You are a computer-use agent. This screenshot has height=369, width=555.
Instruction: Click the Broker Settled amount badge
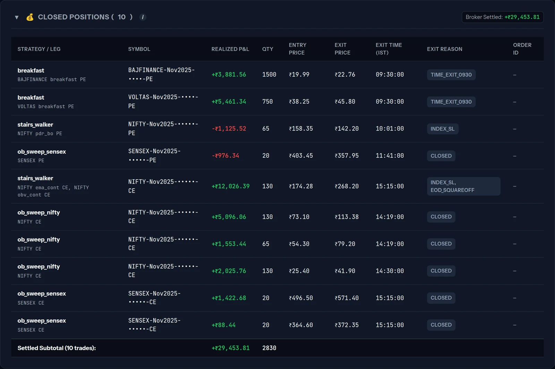(x=502, y=17)
